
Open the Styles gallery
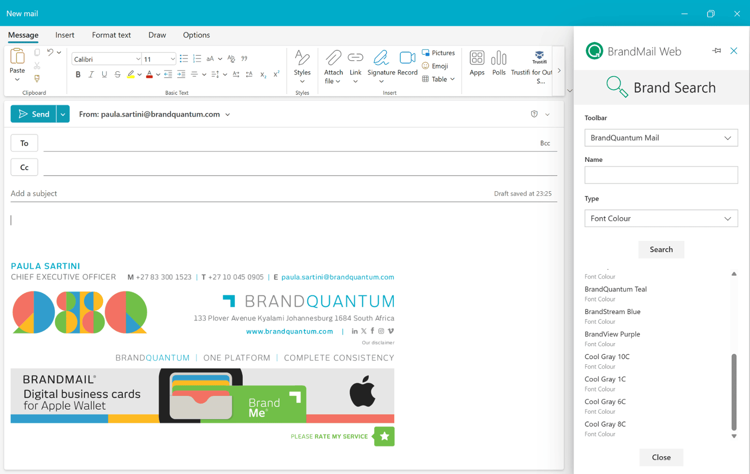pyautogui.click(x=302, y=67)
